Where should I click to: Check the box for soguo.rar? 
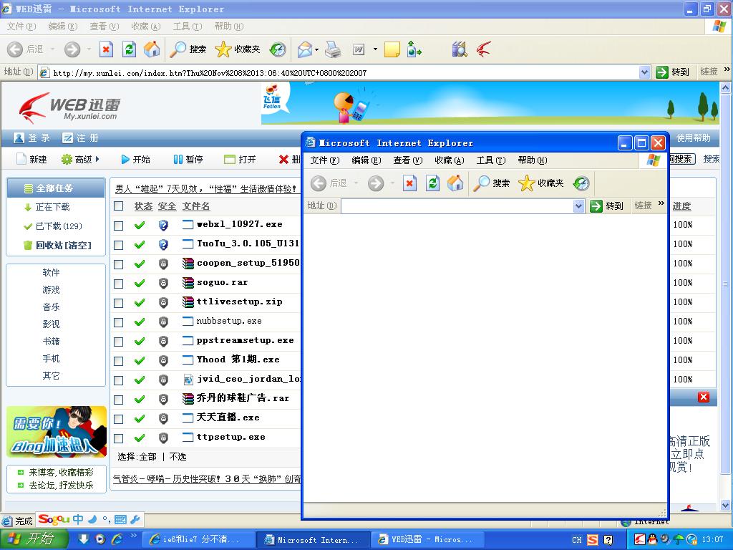tap(119, 284)
